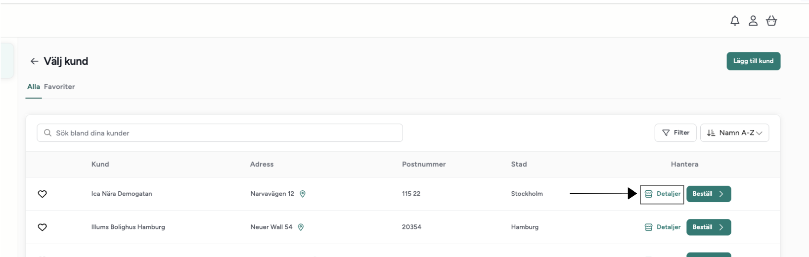809x257 pixels.
Task: Click postal code 115 22
Action: coord(411,194)
